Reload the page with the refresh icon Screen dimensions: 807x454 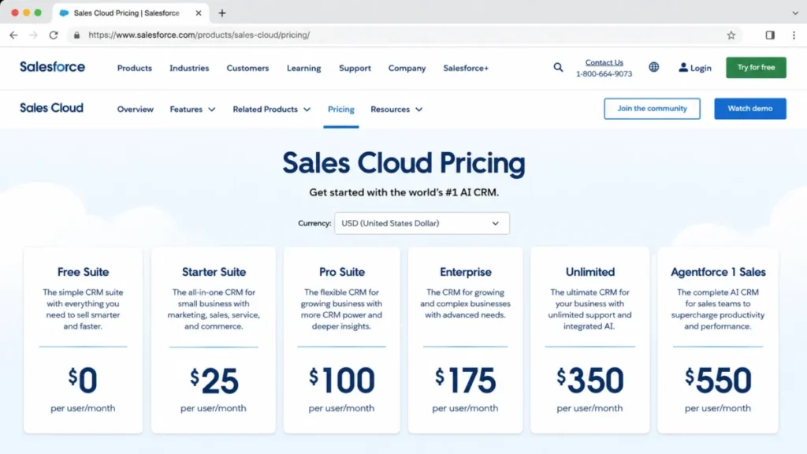pyautogui.click(x=54, y=35)
